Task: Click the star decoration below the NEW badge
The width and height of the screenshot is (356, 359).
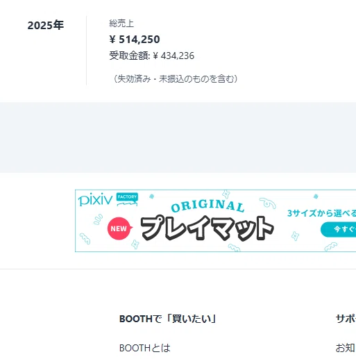Action: click(x=135, y=244)
